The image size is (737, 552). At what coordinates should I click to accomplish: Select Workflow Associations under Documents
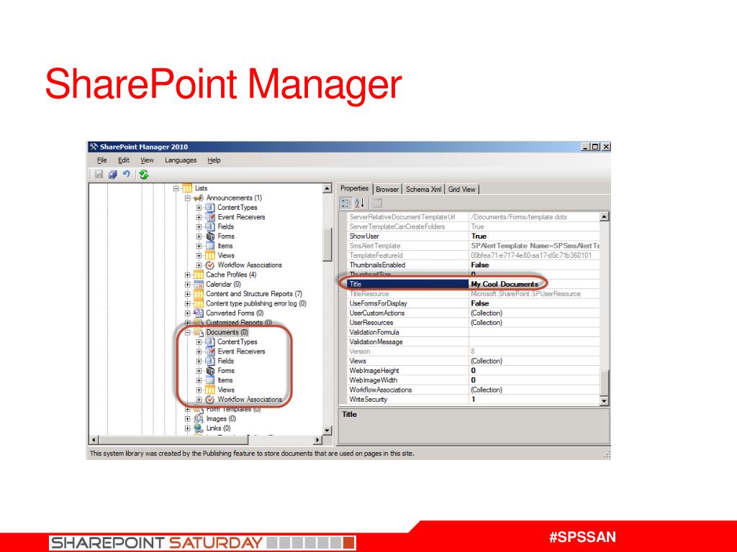click(x=250, y=400)
